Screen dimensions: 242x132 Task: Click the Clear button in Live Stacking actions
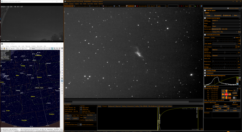(68, 116)
